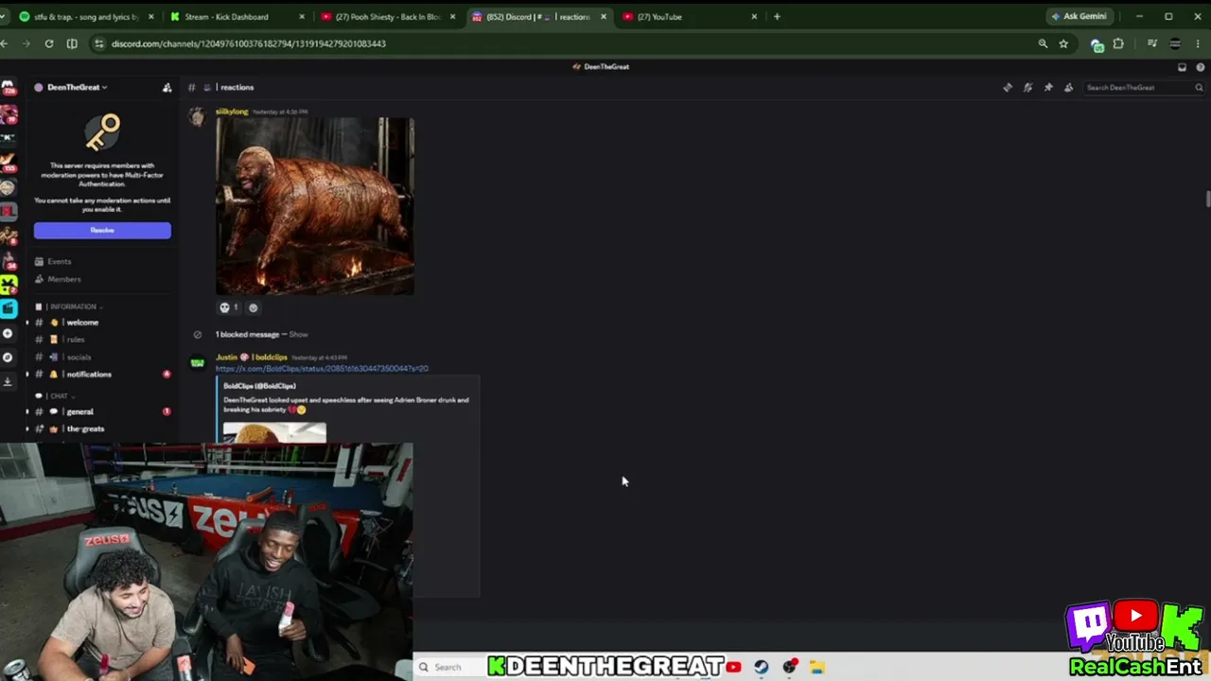The image size is (1211, 681).
Task: Click the Download Apps icon in server list
Action: click(9, 381)
